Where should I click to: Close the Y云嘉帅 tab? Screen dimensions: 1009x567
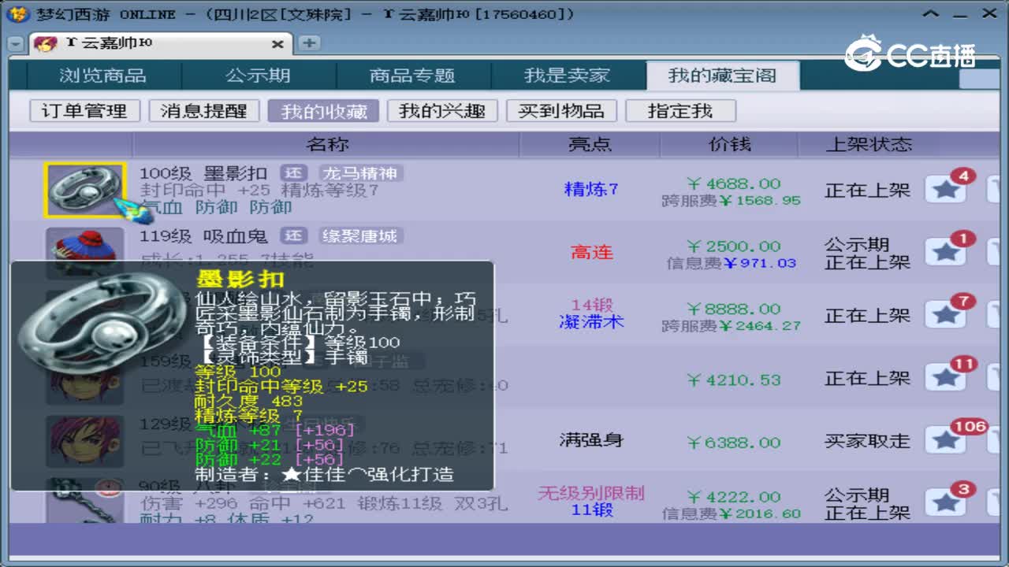point(277,44)
